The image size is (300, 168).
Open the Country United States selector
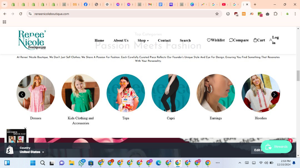coord(32,150)
